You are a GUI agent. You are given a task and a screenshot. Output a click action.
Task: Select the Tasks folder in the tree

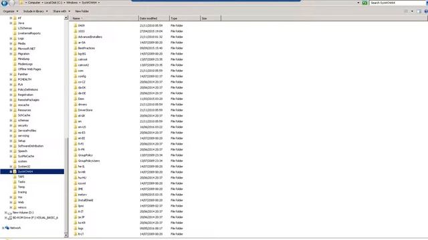click(x=21, y=182)
